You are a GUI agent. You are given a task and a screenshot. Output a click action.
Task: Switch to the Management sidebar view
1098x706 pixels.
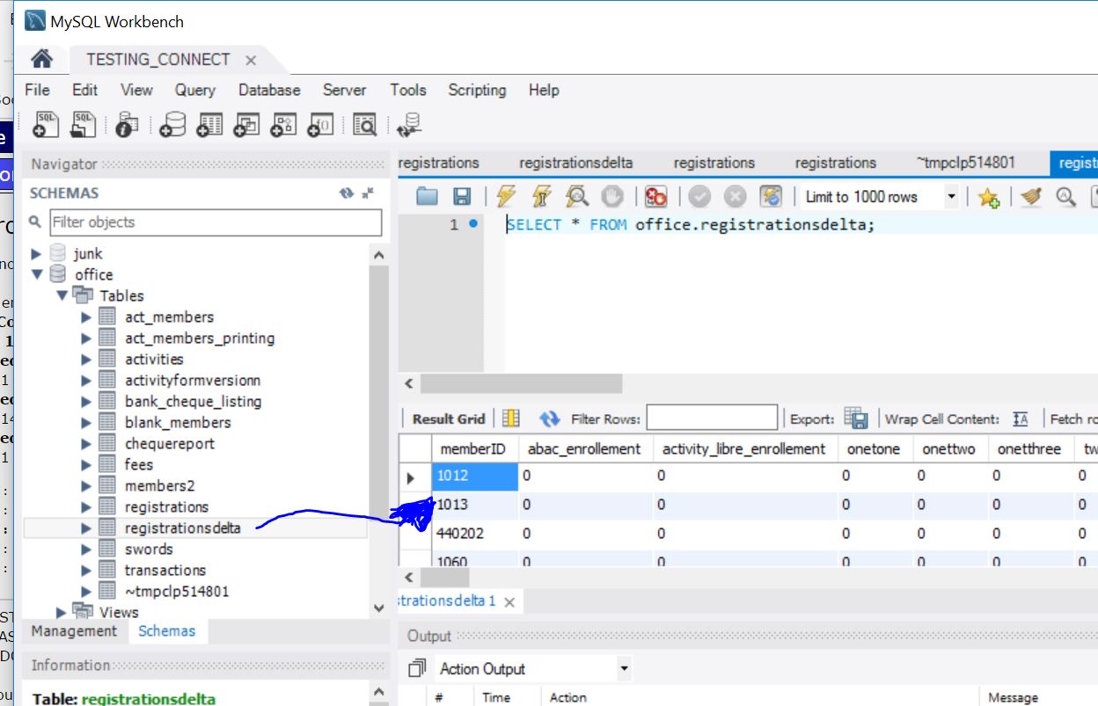pos(74,630)
